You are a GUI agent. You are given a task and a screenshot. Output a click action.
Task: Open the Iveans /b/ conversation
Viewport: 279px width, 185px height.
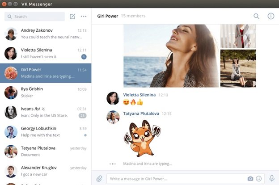[46, 112]
